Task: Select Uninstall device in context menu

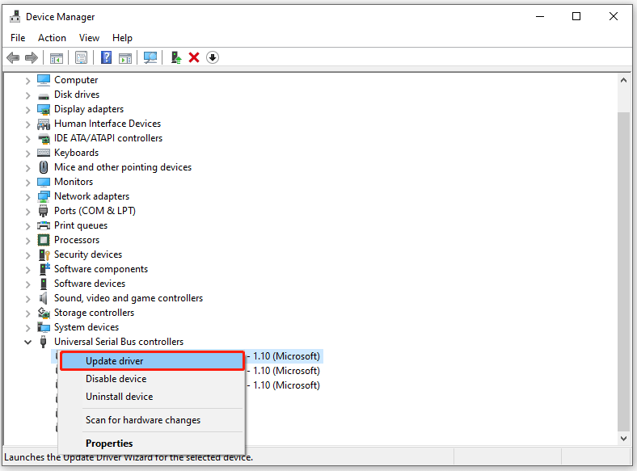Action: (x=119, y=397)
